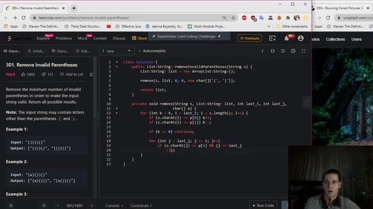Open the Mock menu item
Screen dimensions: 373x209
[83, 38]
